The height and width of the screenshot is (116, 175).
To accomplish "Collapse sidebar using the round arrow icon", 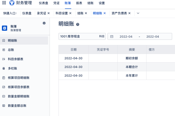I will point(44,23).
